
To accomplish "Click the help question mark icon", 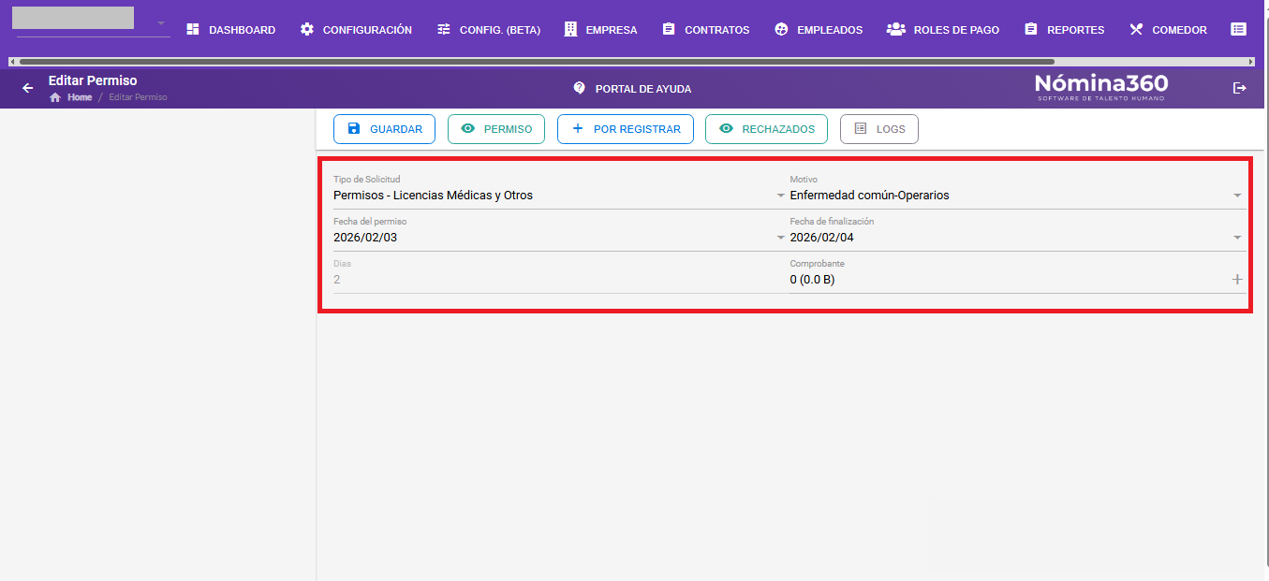I will (579, 88).
